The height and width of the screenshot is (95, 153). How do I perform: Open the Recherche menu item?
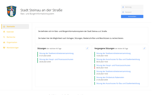click(x=15, y=37)
